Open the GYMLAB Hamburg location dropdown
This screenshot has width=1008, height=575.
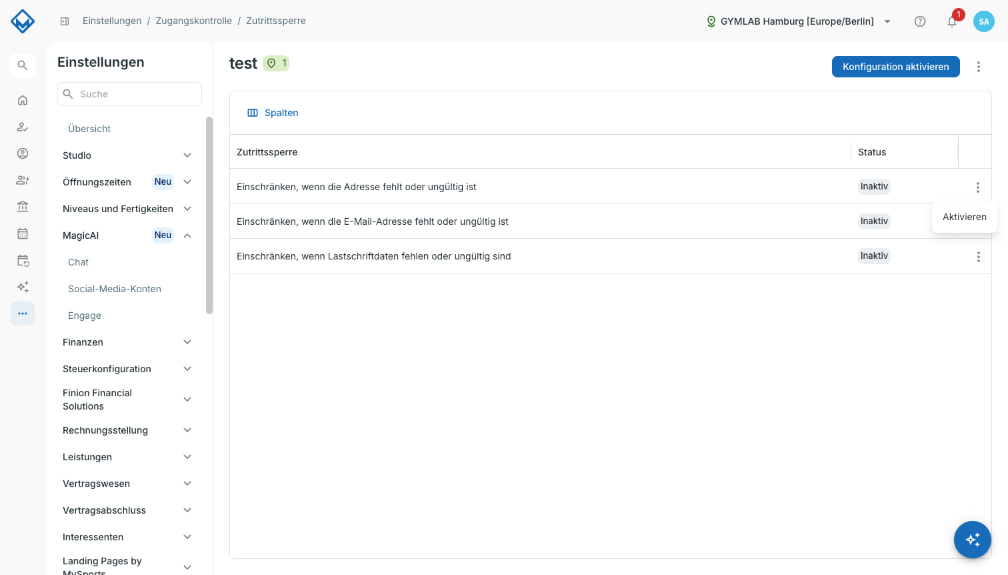[x=799, y=21]
